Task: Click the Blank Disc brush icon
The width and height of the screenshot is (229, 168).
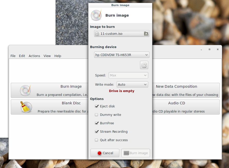Action: (x=25, y=107)
